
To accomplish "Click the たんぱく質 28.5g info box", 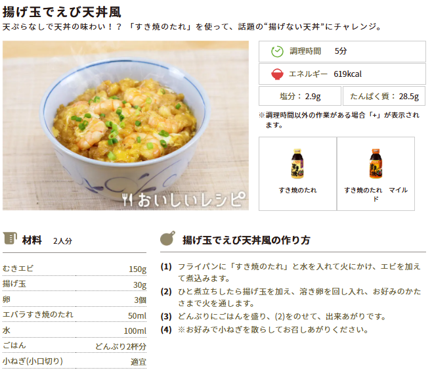I will 384,96.
